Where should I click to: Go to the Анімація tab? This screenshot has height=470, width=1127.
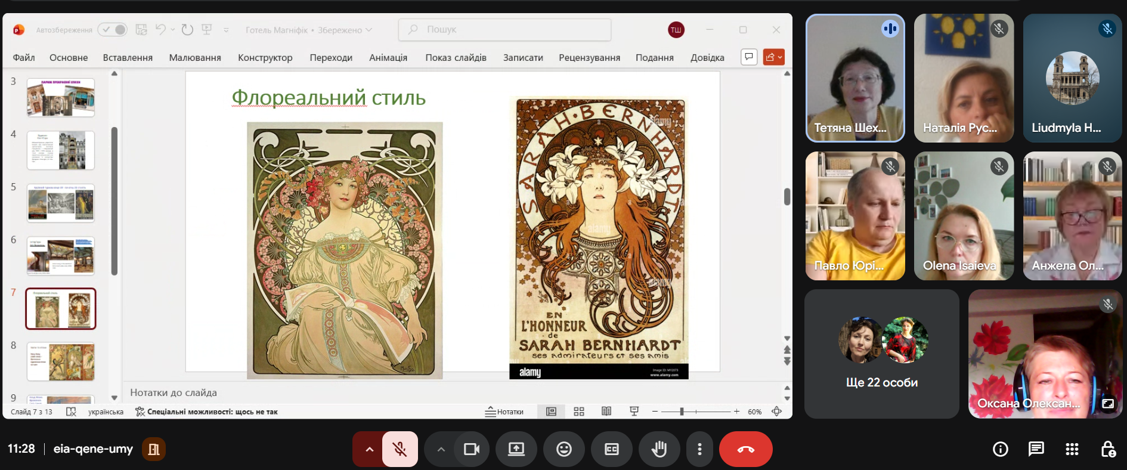[x=388, y=57]
